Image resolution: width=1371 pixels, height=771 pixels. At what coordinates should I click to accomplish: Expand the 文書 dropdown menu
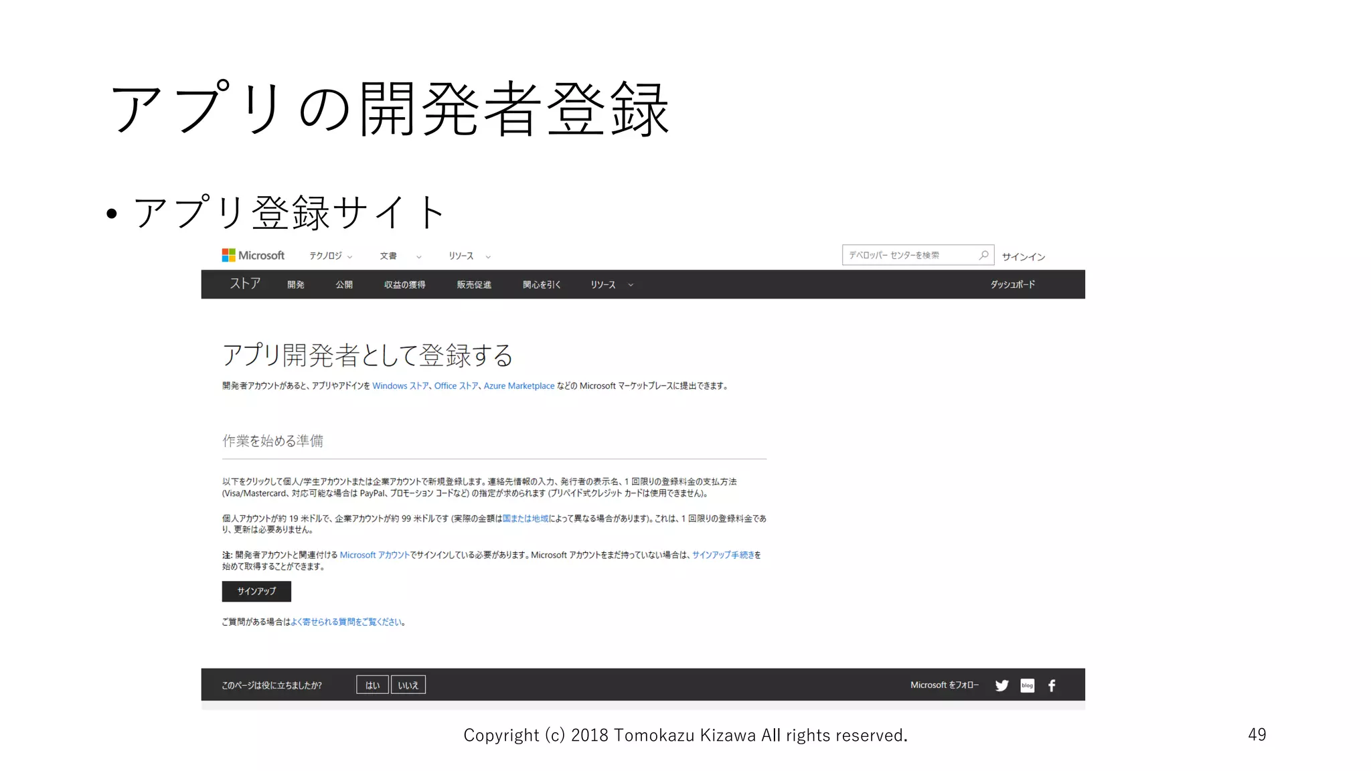click(x=400, y=256)
